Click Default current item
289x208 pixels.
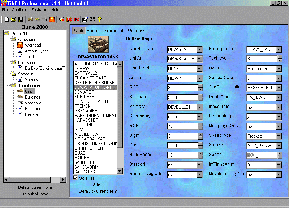point(98,191)
